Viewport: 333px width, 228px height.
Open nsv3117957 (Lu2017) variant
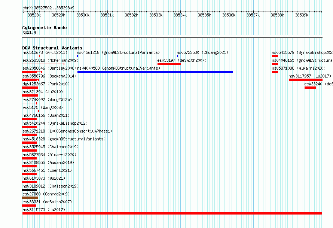(310, 76)
